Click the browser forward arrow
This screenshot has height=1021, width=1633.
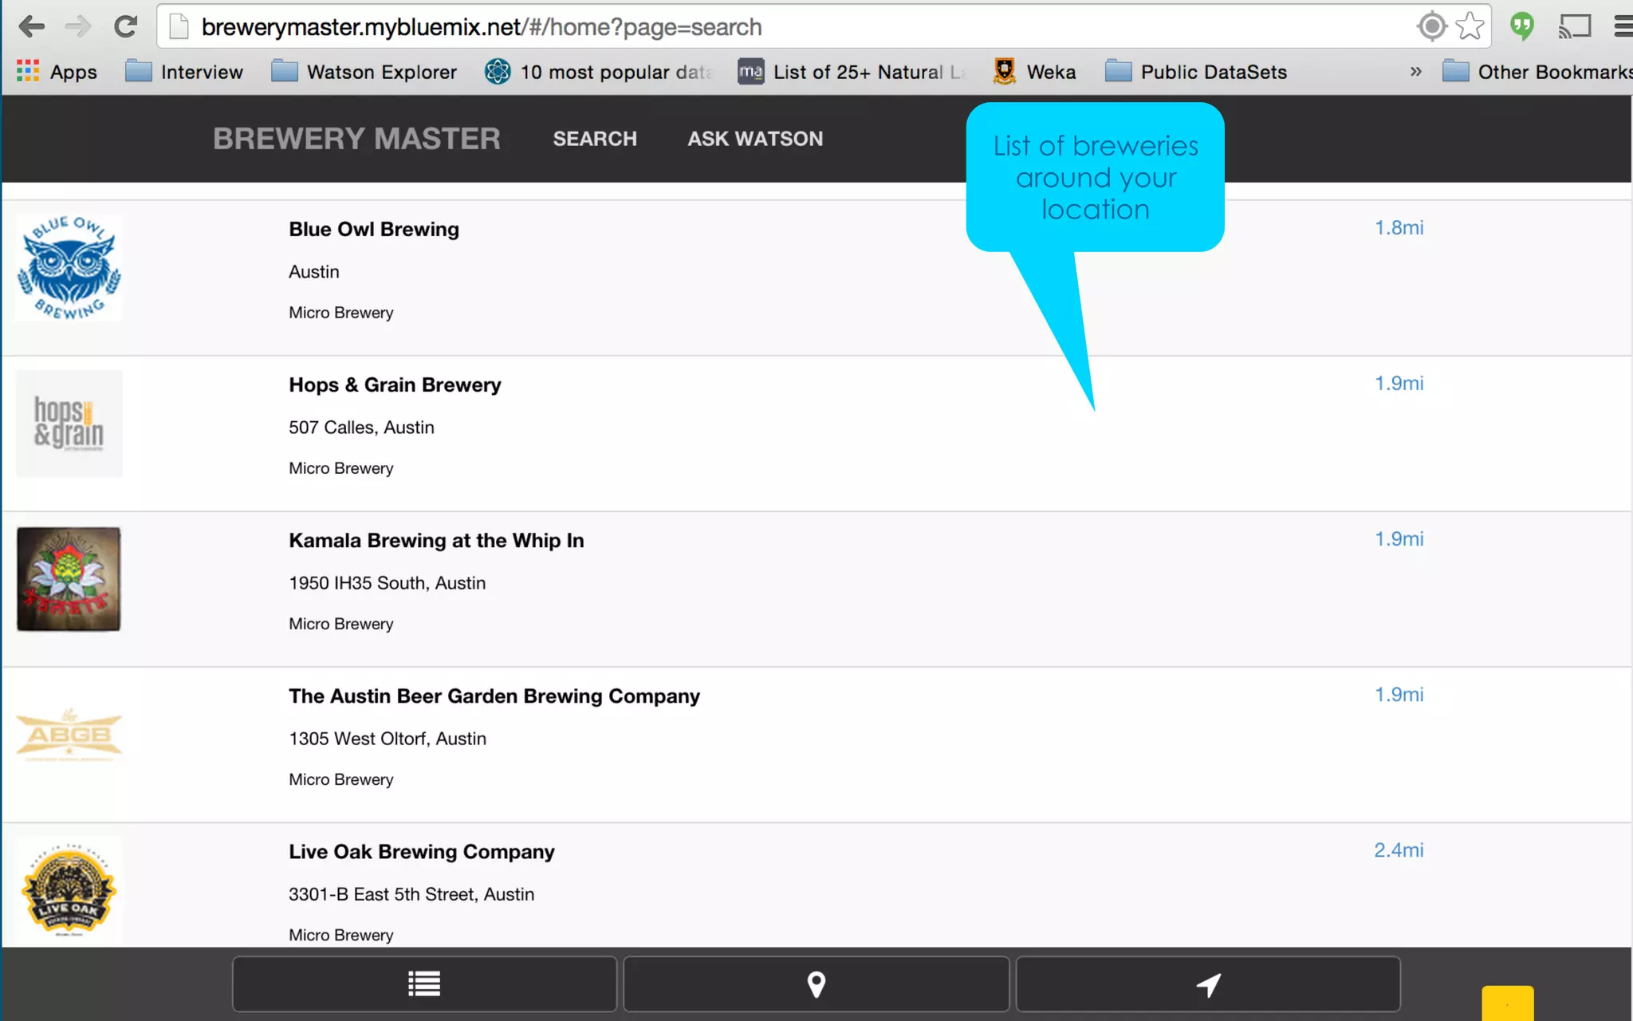coord(78,27)
